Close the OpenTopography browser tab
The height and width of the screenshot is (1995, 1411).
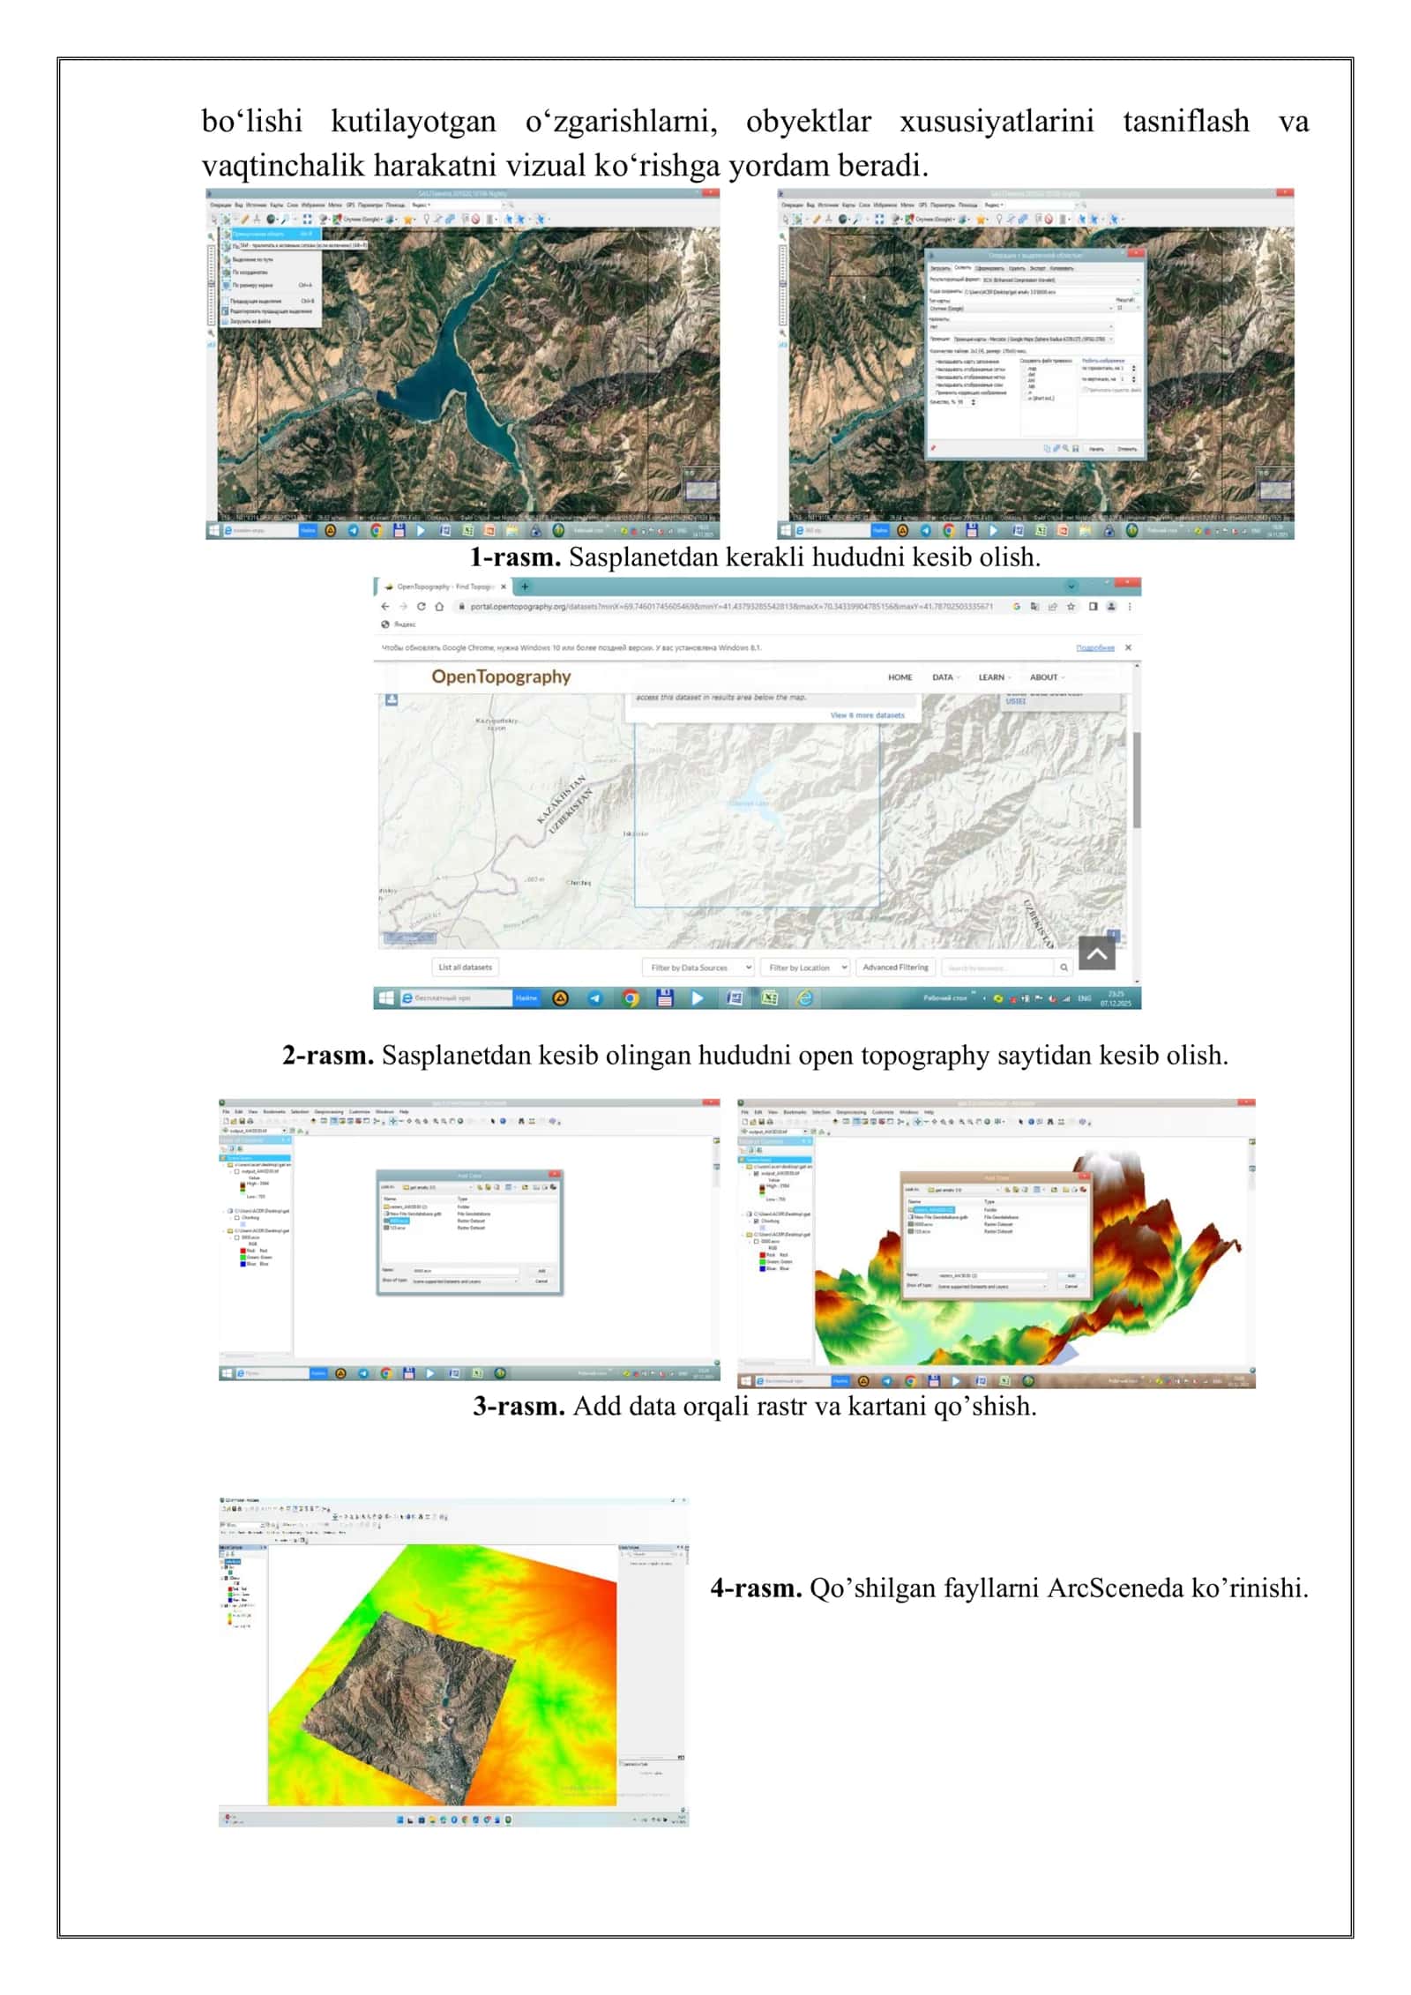(504, 587)
